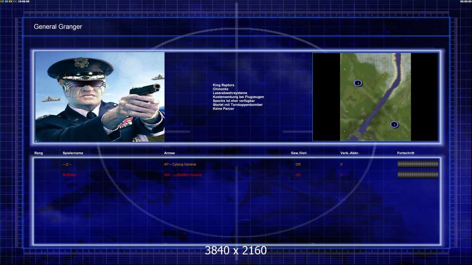Viewport: 472px width, 265px height.
Task: Click the orange '0/0' win/loss value
Action: (298, 164)
